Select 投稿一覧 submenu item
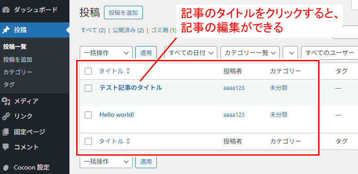Screen dimensions: 358x174 [x=15, y=47]
